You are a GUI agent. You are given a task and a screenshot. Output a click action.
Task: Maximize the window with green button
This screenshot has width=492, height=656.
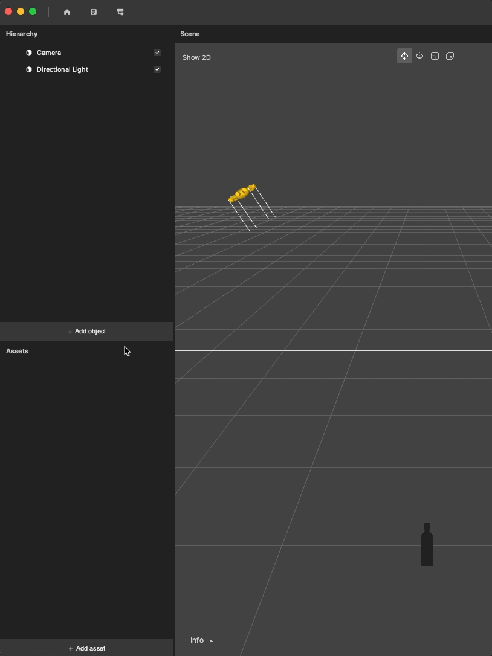click(33, 11)
